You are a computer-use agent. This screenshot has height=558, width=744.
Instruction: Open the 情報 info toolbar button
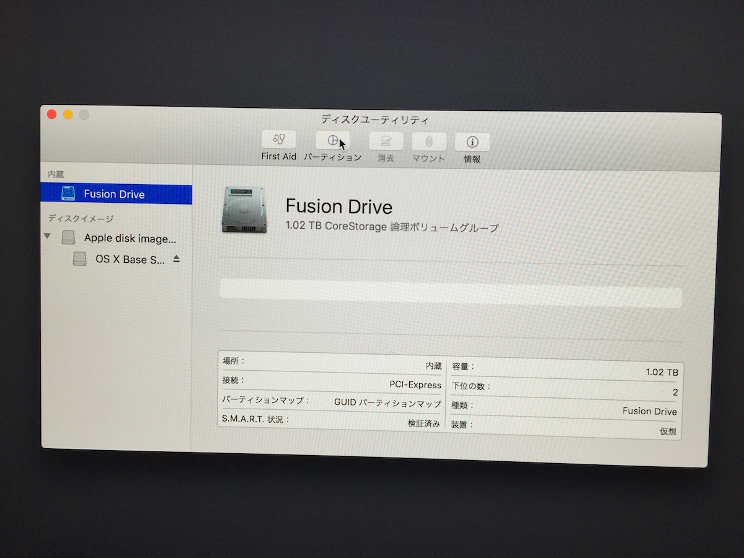(x=472, y=142)
